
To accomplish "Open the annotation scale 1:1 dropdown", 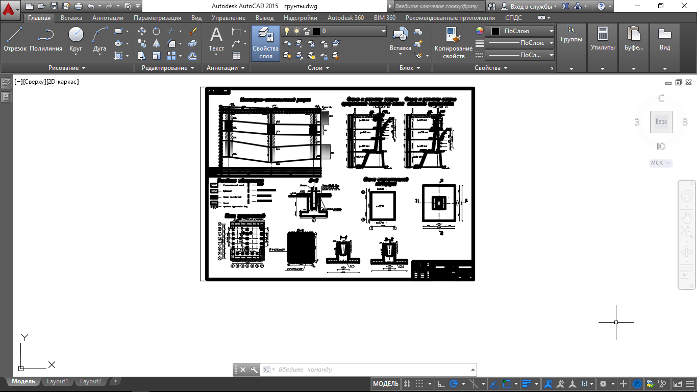I will [587, 384].
